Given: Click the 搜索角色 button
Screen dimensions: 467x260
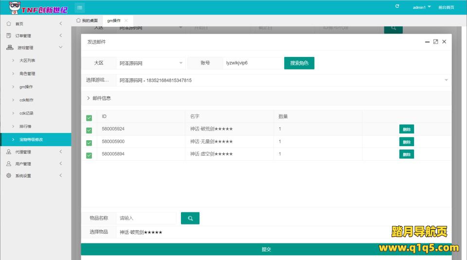Looking at the screenshot, I should [x=299, y=63].
